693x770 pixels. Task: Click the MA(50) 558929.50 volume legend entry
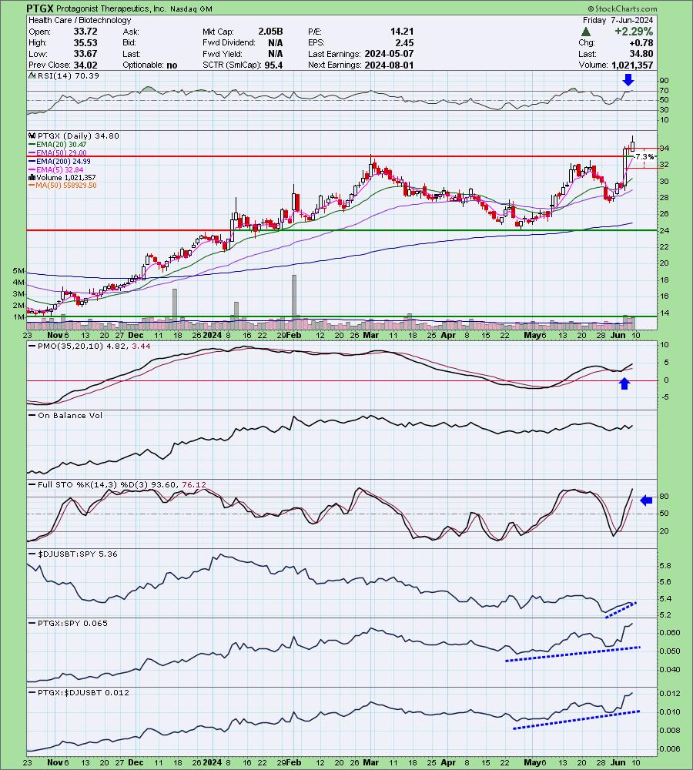tap(65, 186)
